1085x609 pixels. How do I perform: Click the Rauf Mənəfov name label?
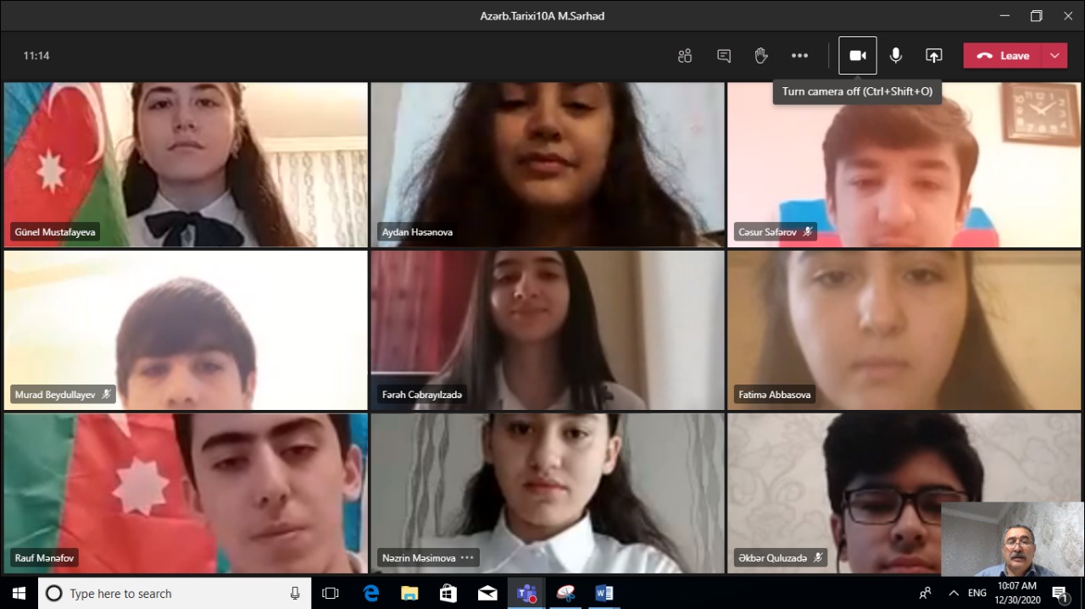[44, 558]
